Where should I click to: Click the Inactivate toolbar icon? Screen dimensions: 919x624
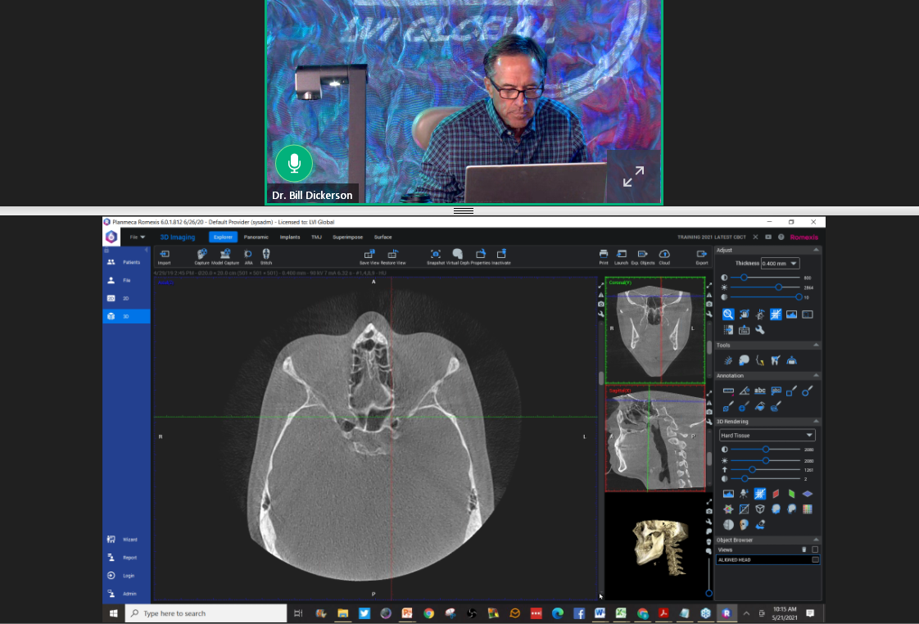coord(501,255)
